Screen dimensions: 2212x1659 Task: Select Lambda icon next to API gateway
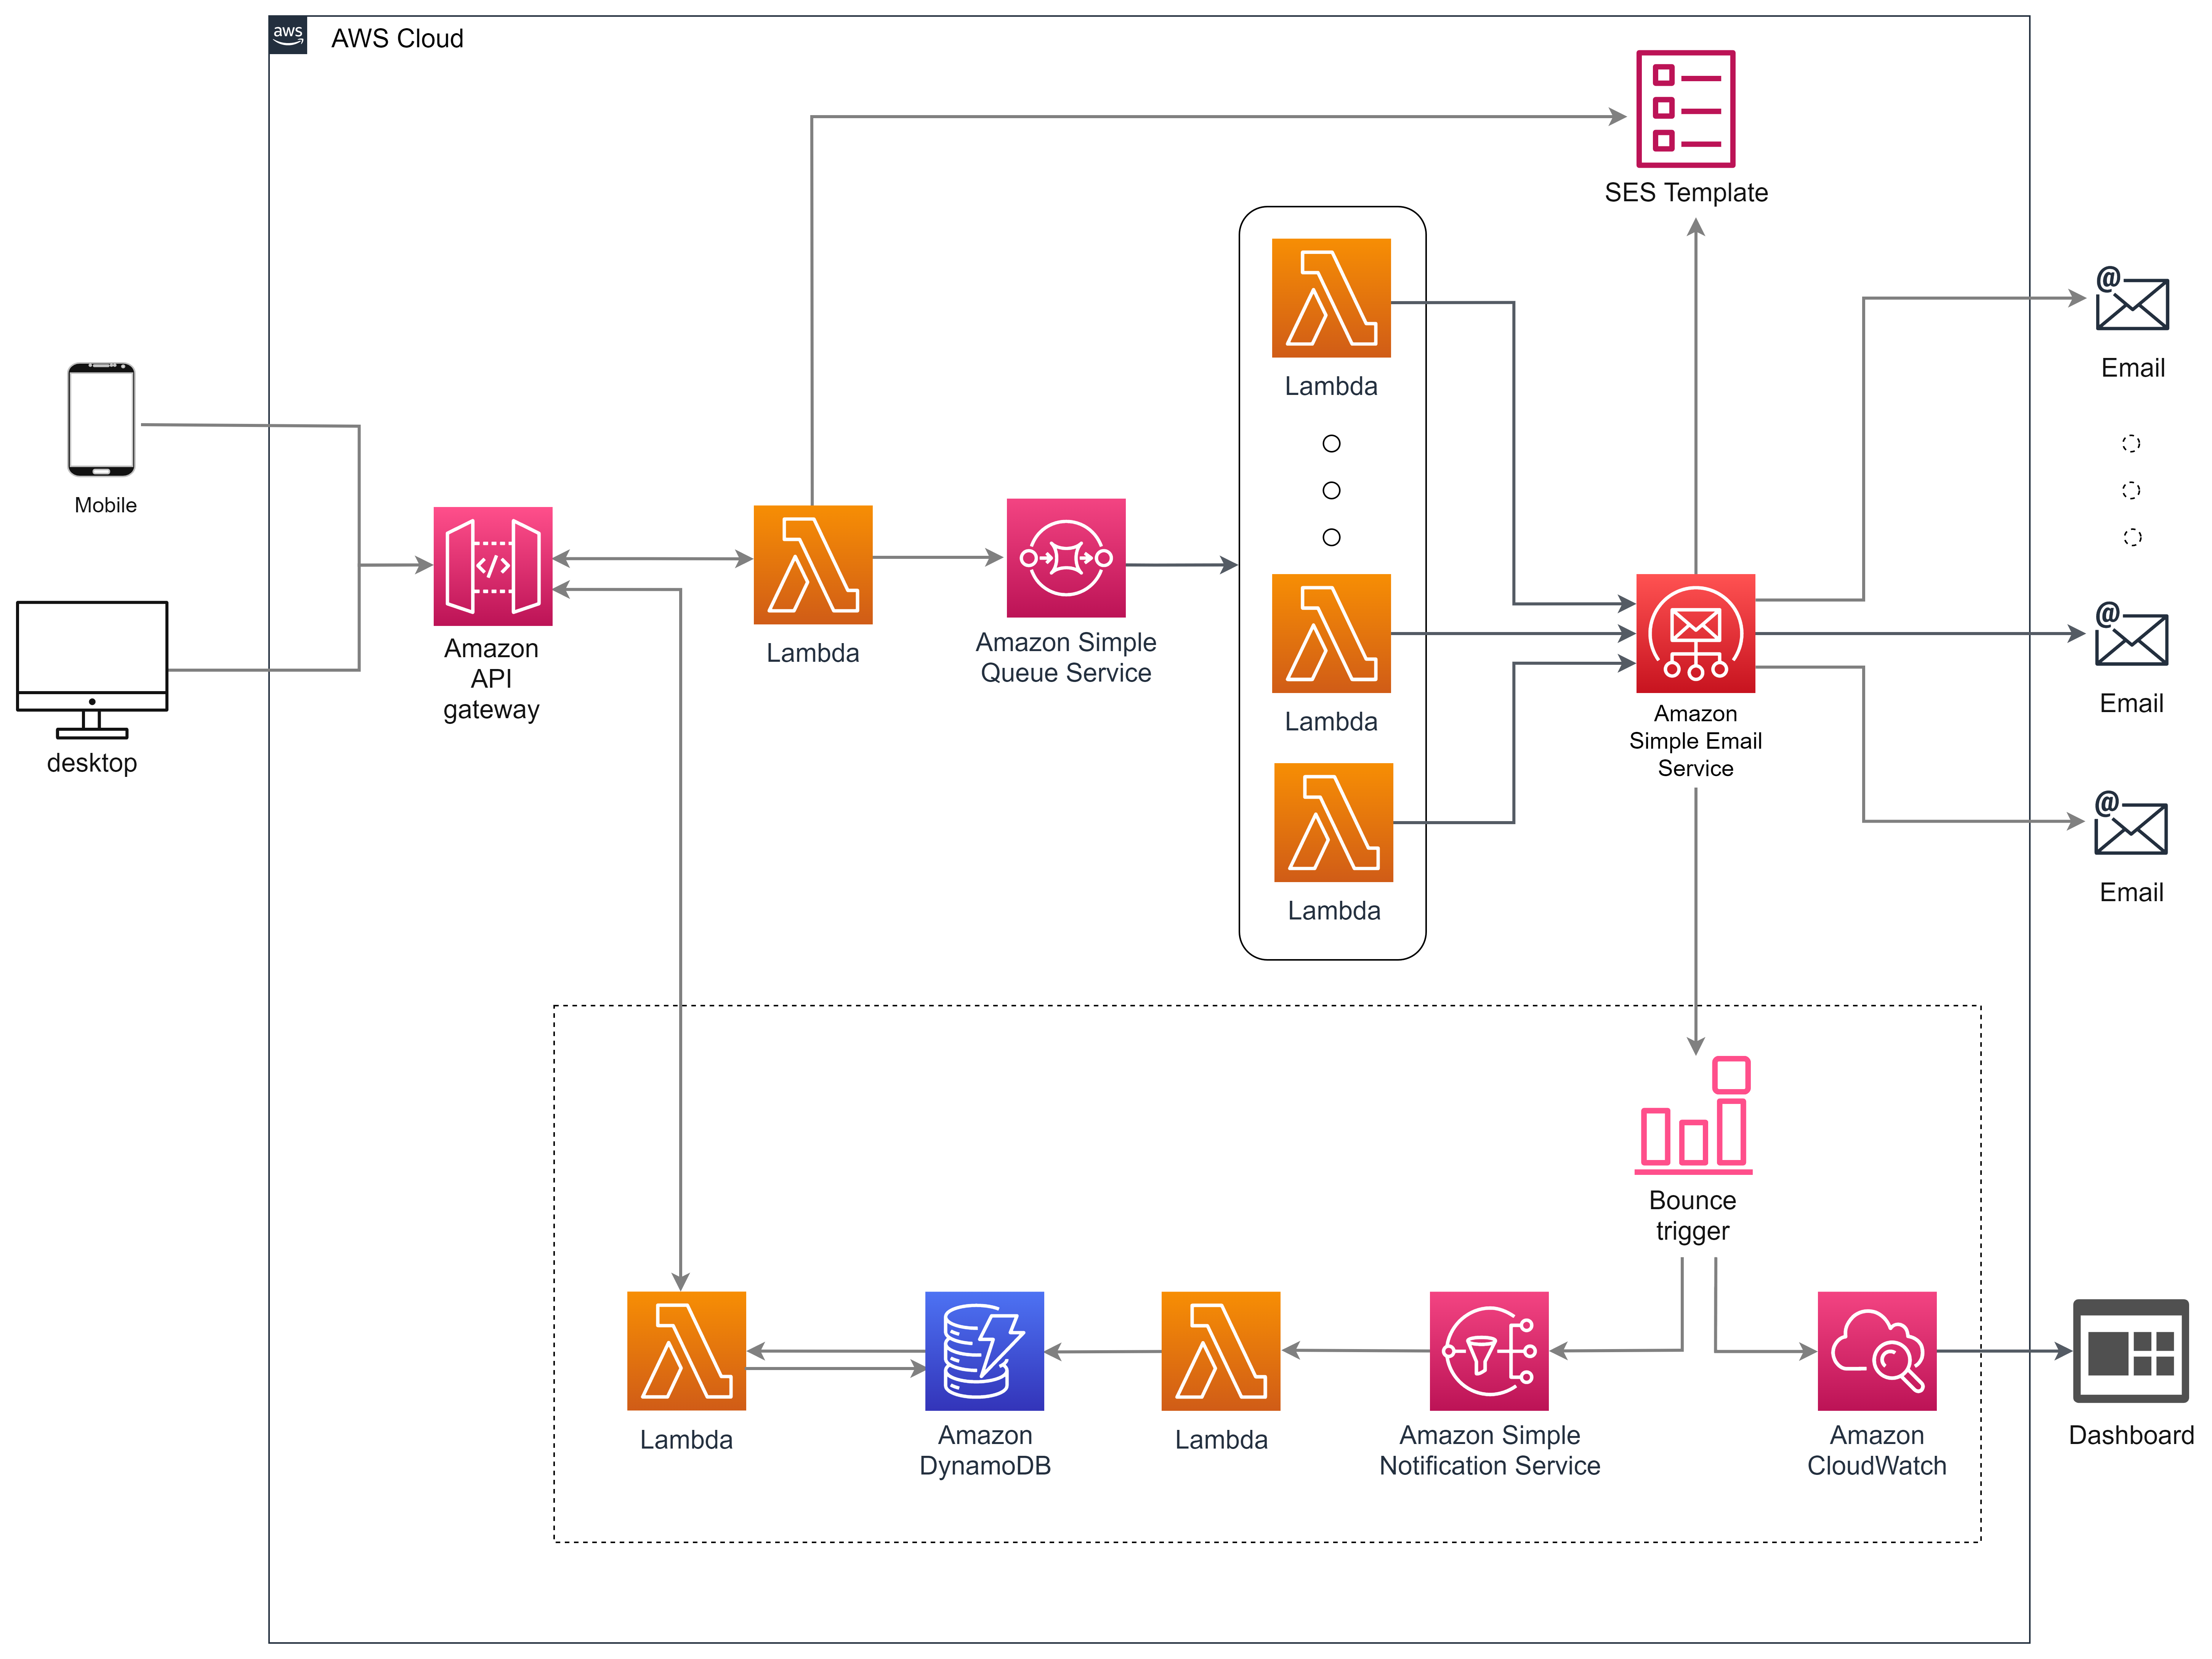(813, 565)
